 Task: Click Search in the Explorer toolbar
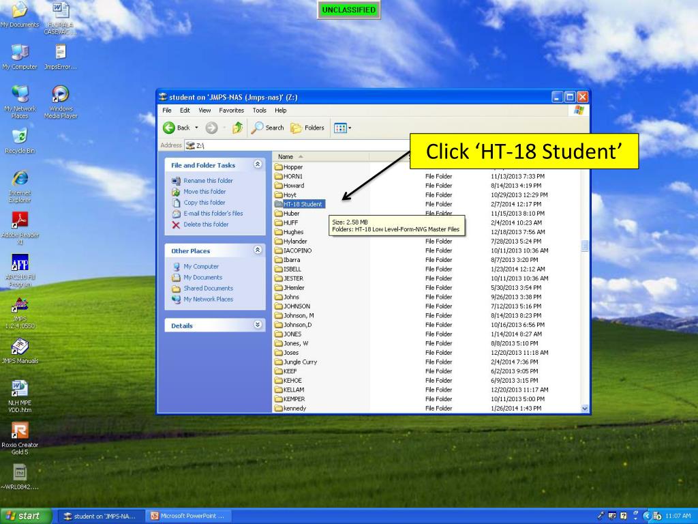point(267,128)
